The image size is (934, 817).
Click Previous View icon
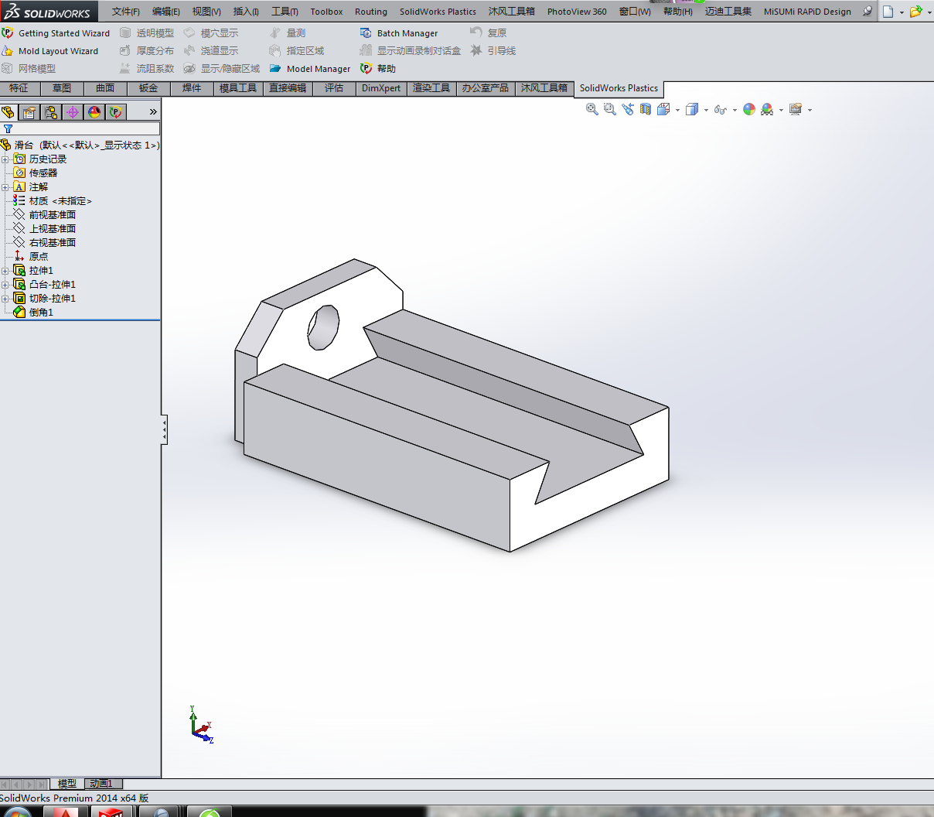click(x=628, y=109)
